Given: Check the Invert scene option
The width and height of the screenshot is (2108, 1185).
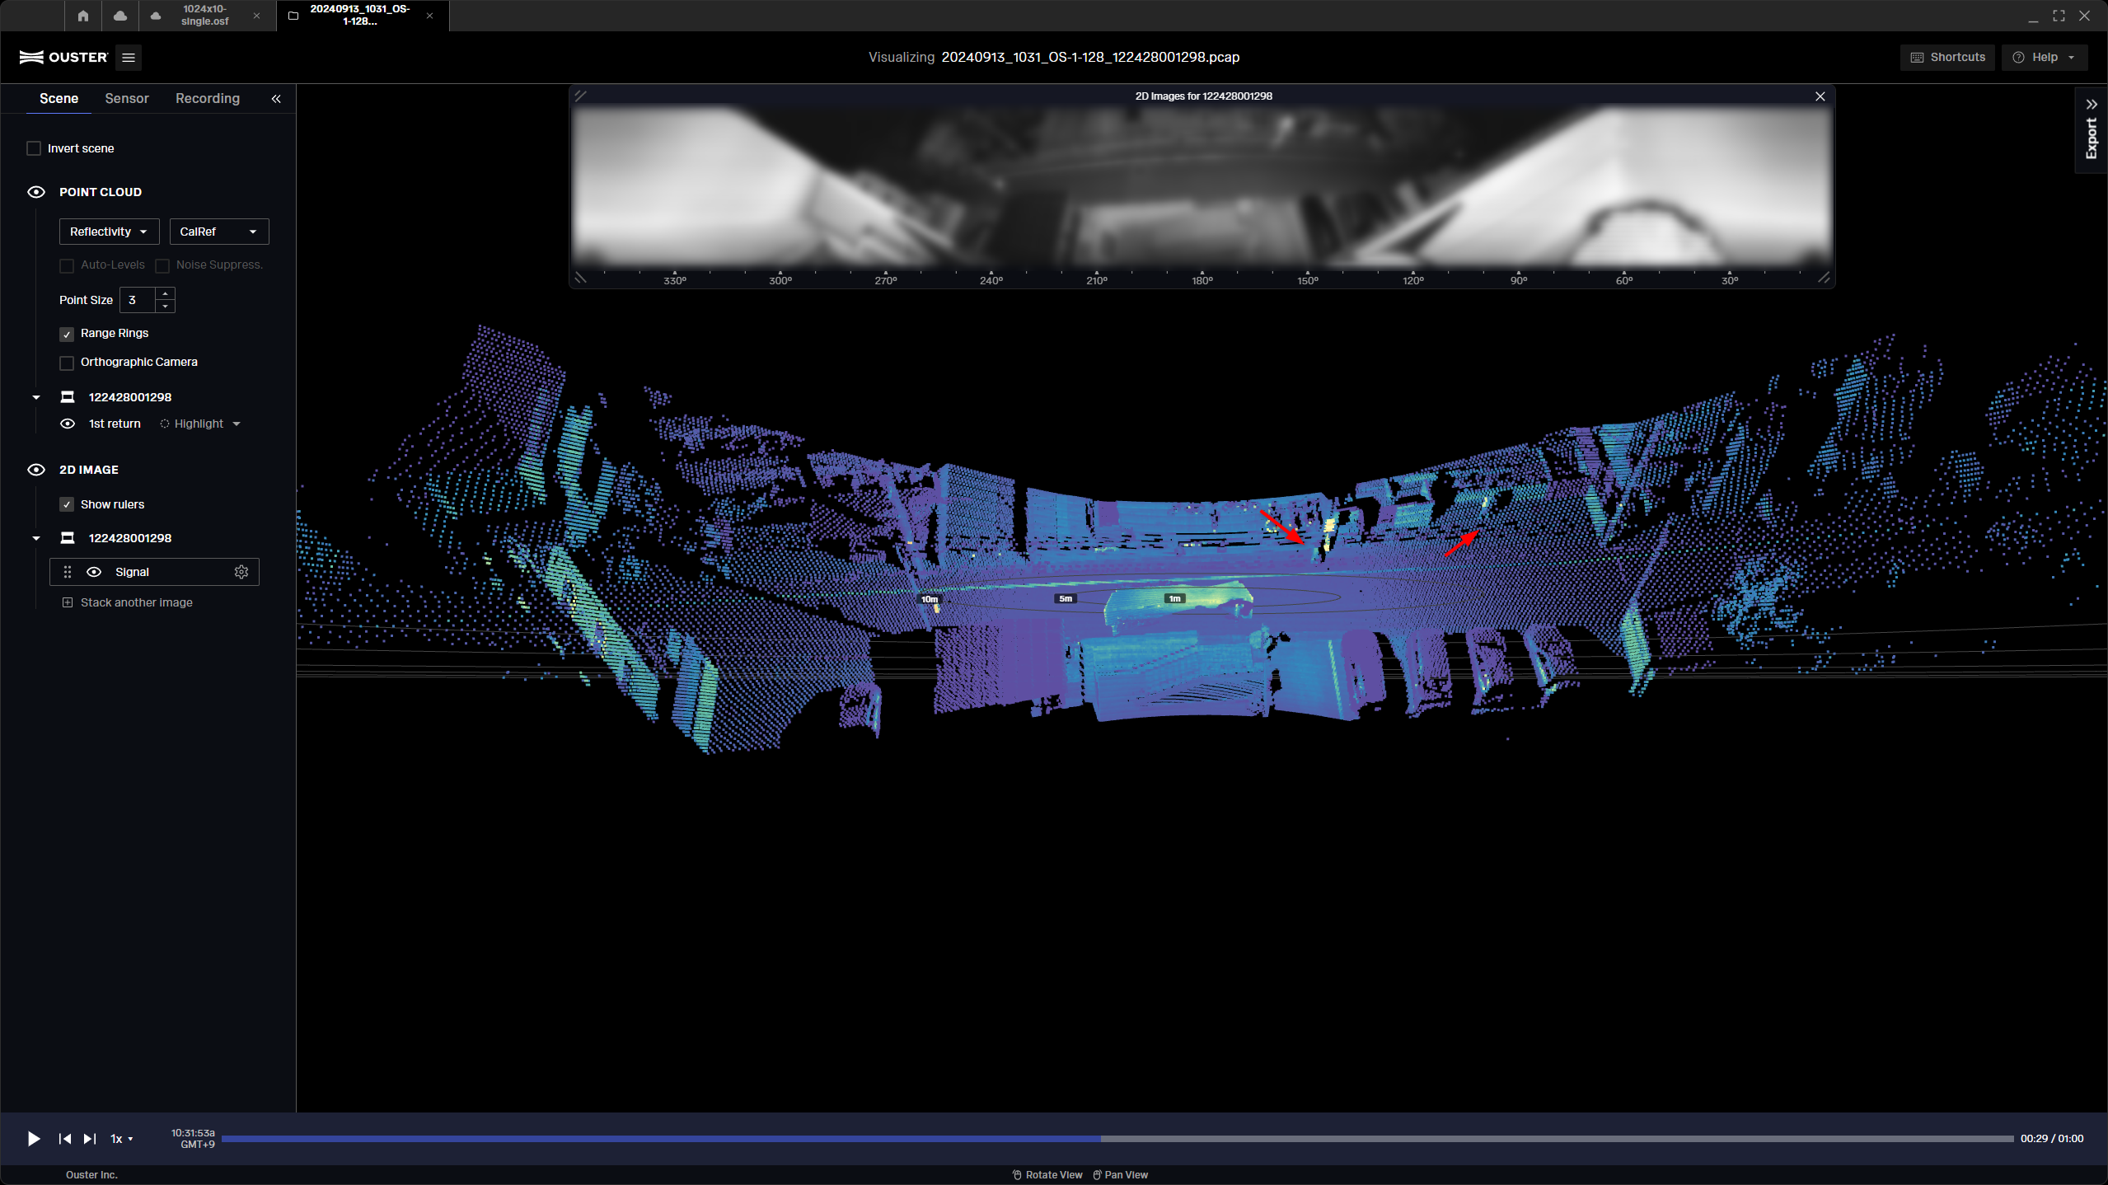Looking at the screenshot, I should [34, 148].
